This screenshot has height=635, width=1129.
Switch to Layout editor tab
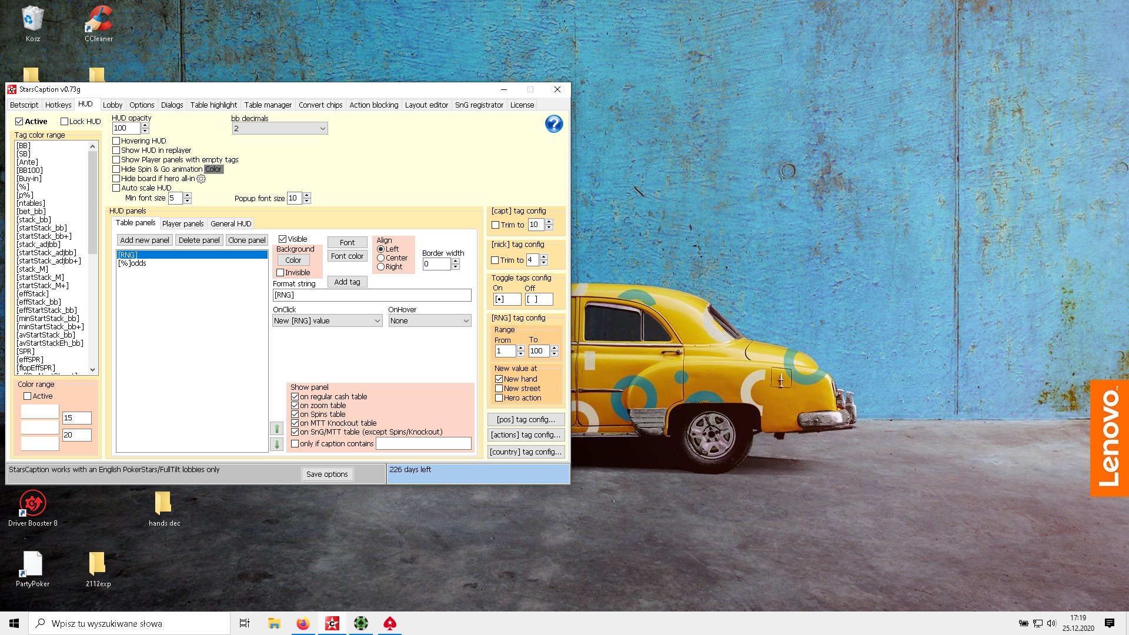[426, 105]
